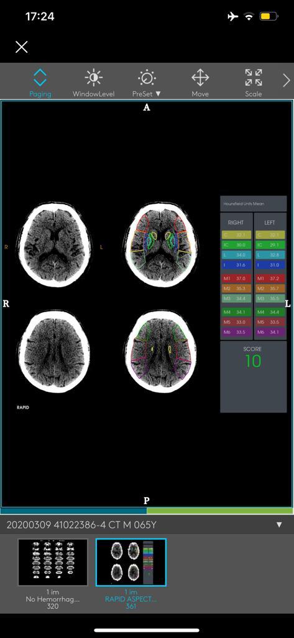Image resolution: width=294 pixels, height=638 pixels.
Task: Tap the right M6 33.5 row
Action: click(x=236, y=332)
